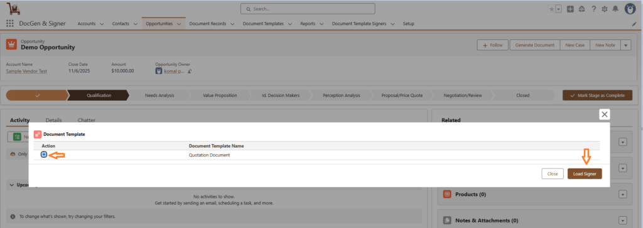The width and height of the screenshot is (643, 228).
Task: Click the Search input field
Action: click(x=308, y=9)
